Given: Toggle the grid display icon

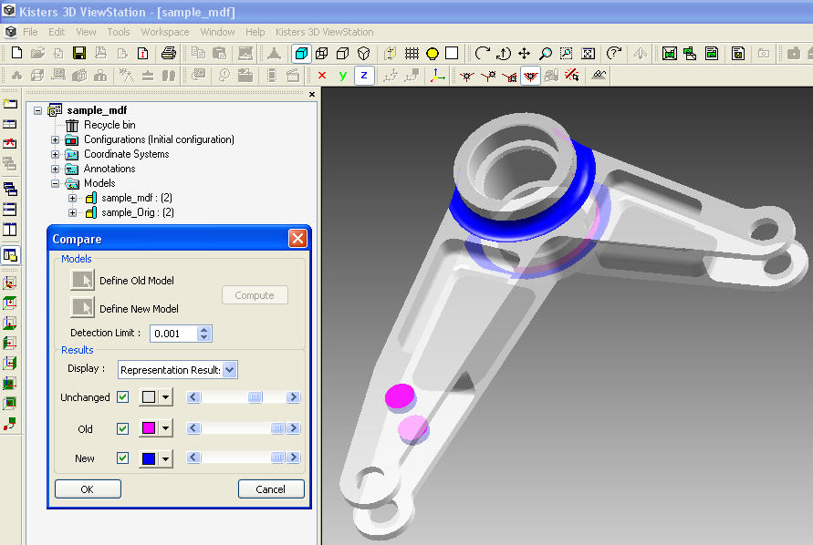Looking at the screenshot, I should [x=412, y=53].
